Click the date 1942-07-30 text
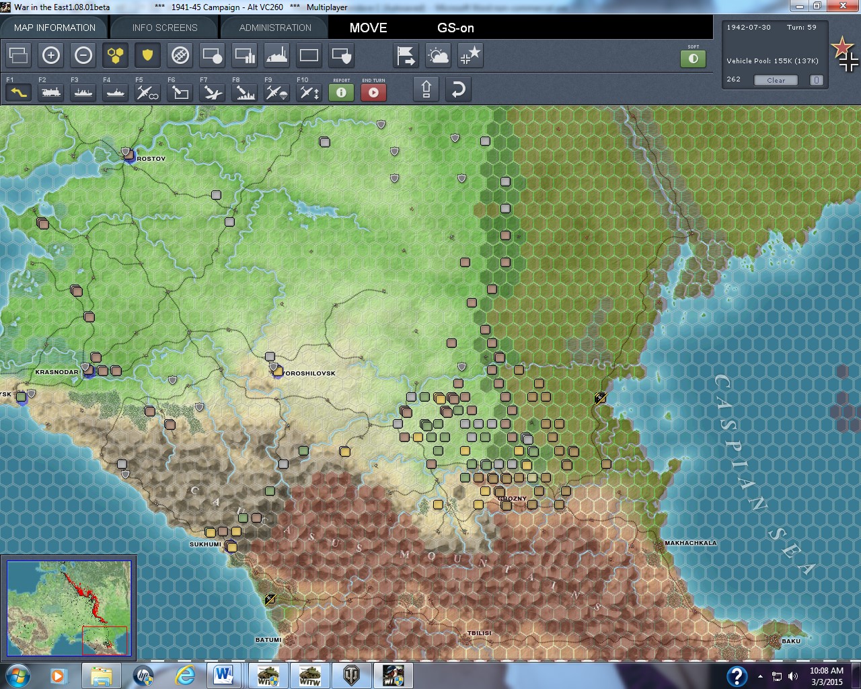Screen dimensions: 861x689 [749, 28]
